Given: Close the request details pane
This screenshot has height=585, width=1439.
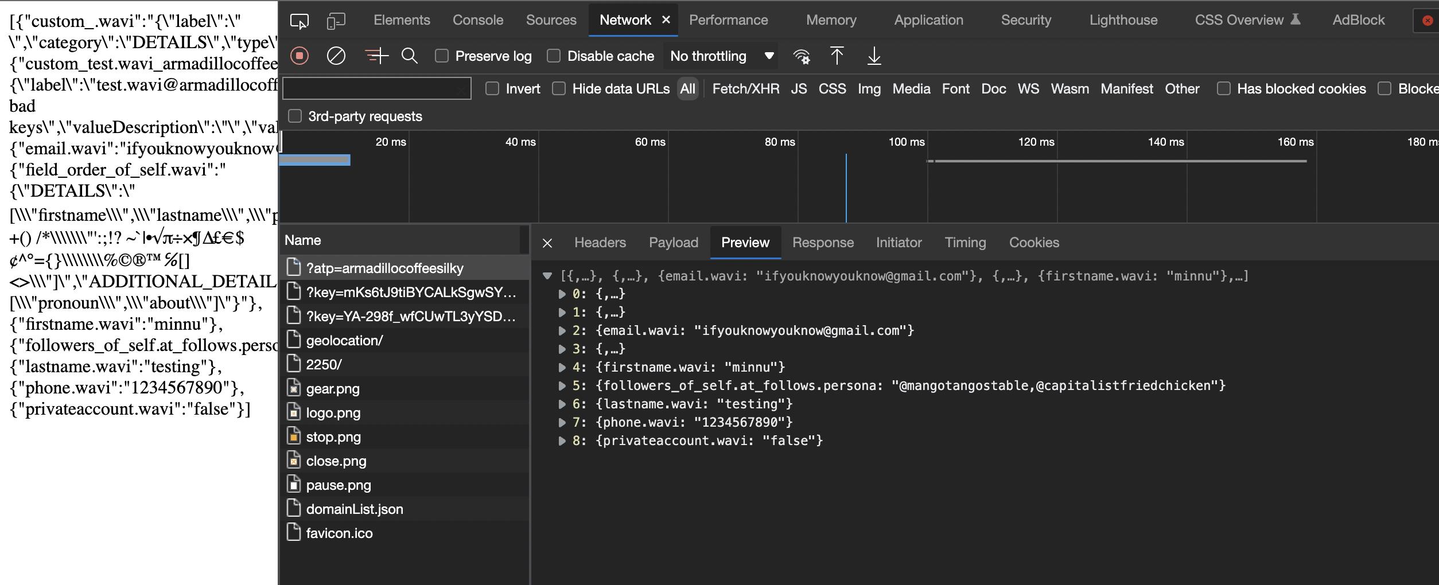Looking at the screenshot, I should [x=547, y=242].
